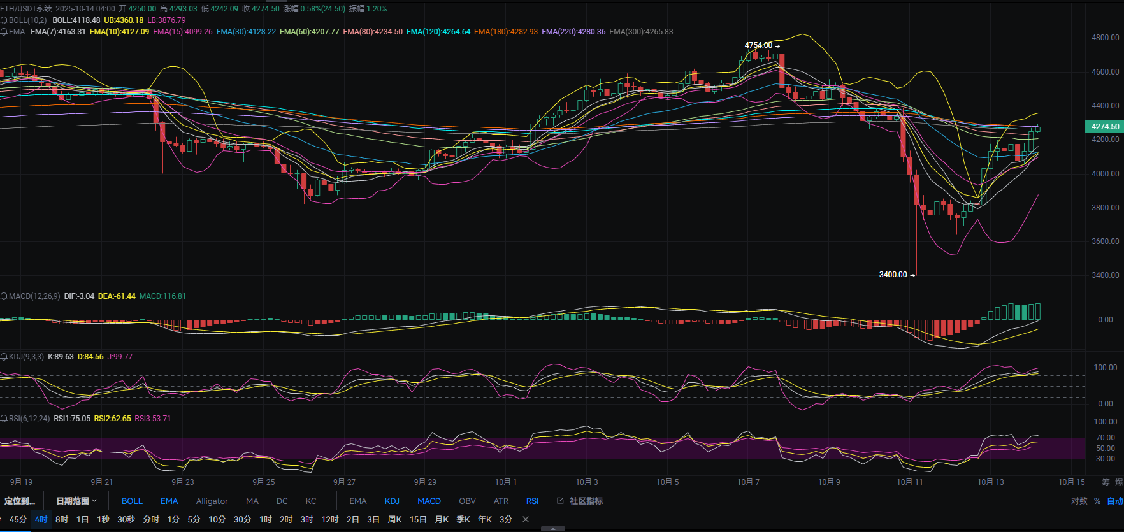The width and height of the screenshot is (1124, 532).
Task: Click the community indicators external-link icon
Action: [560, 501]
